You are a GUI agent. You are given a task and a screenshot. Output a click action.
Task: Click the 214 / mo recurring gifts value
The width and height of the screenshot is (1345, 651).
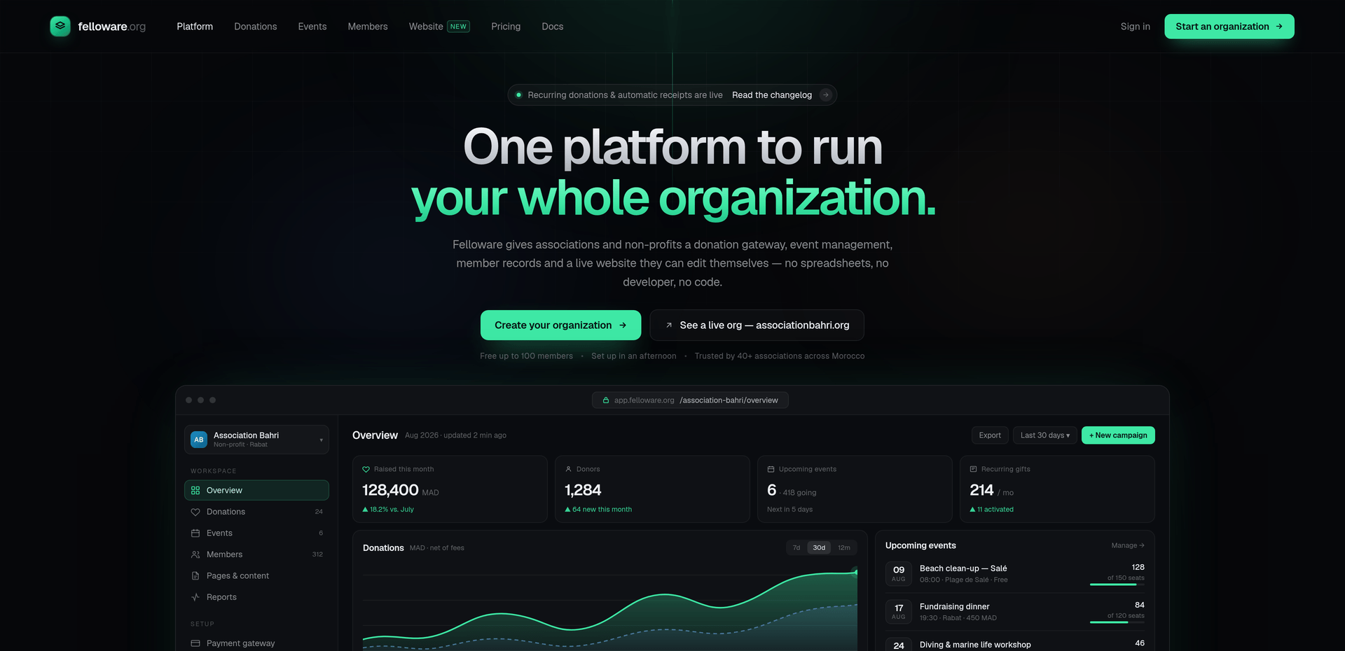click(991, 490)
